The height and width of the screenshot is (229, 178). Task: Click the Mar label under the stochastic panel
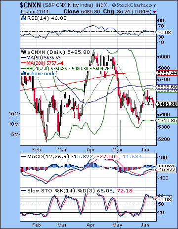pyautogui.click(x=62, y=225)
